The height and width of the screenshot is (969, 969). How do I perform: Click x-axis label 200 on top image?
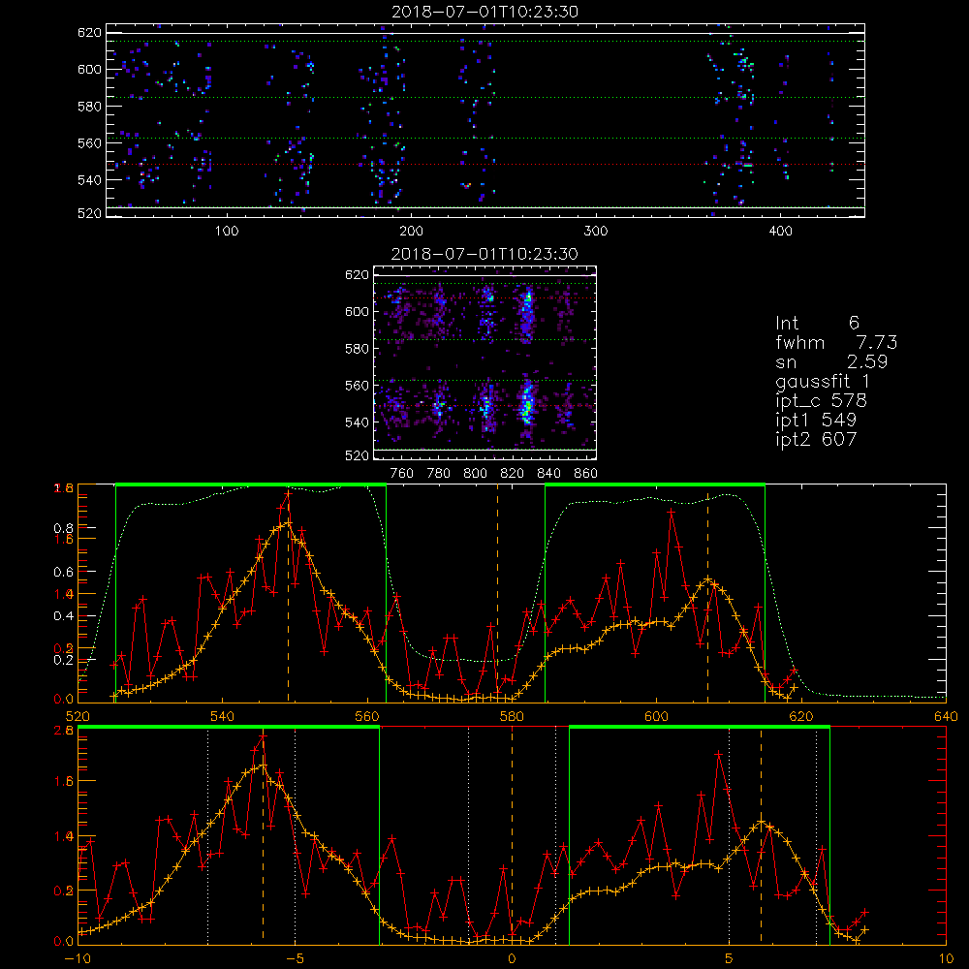[411, 232]
